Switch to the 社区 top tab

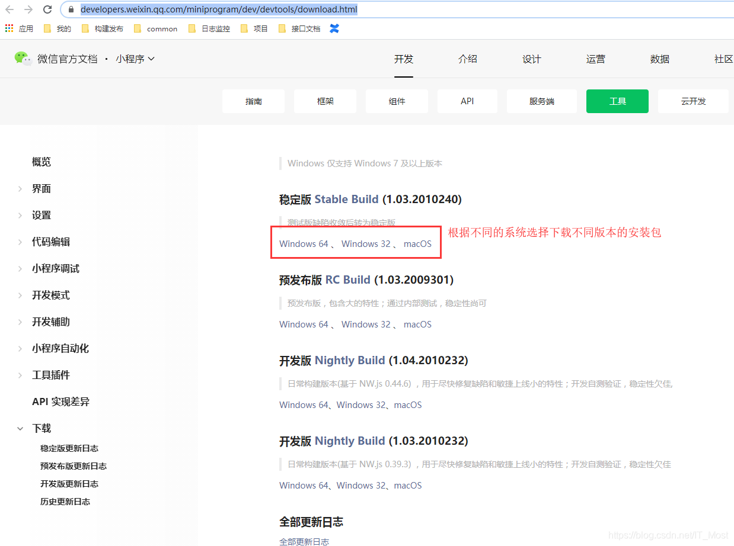click(723, 59)
